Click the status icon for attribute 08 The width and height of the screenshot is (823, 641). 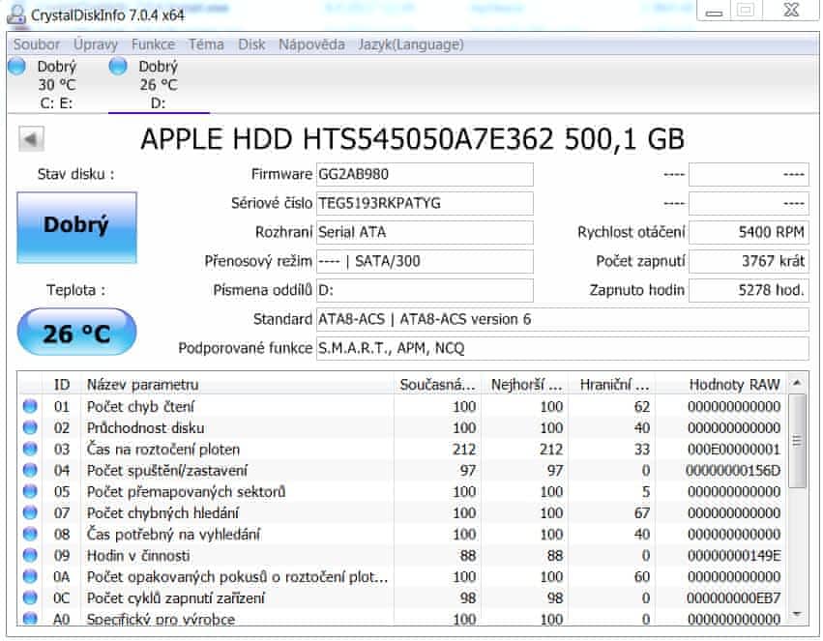[x=30, y=534]
